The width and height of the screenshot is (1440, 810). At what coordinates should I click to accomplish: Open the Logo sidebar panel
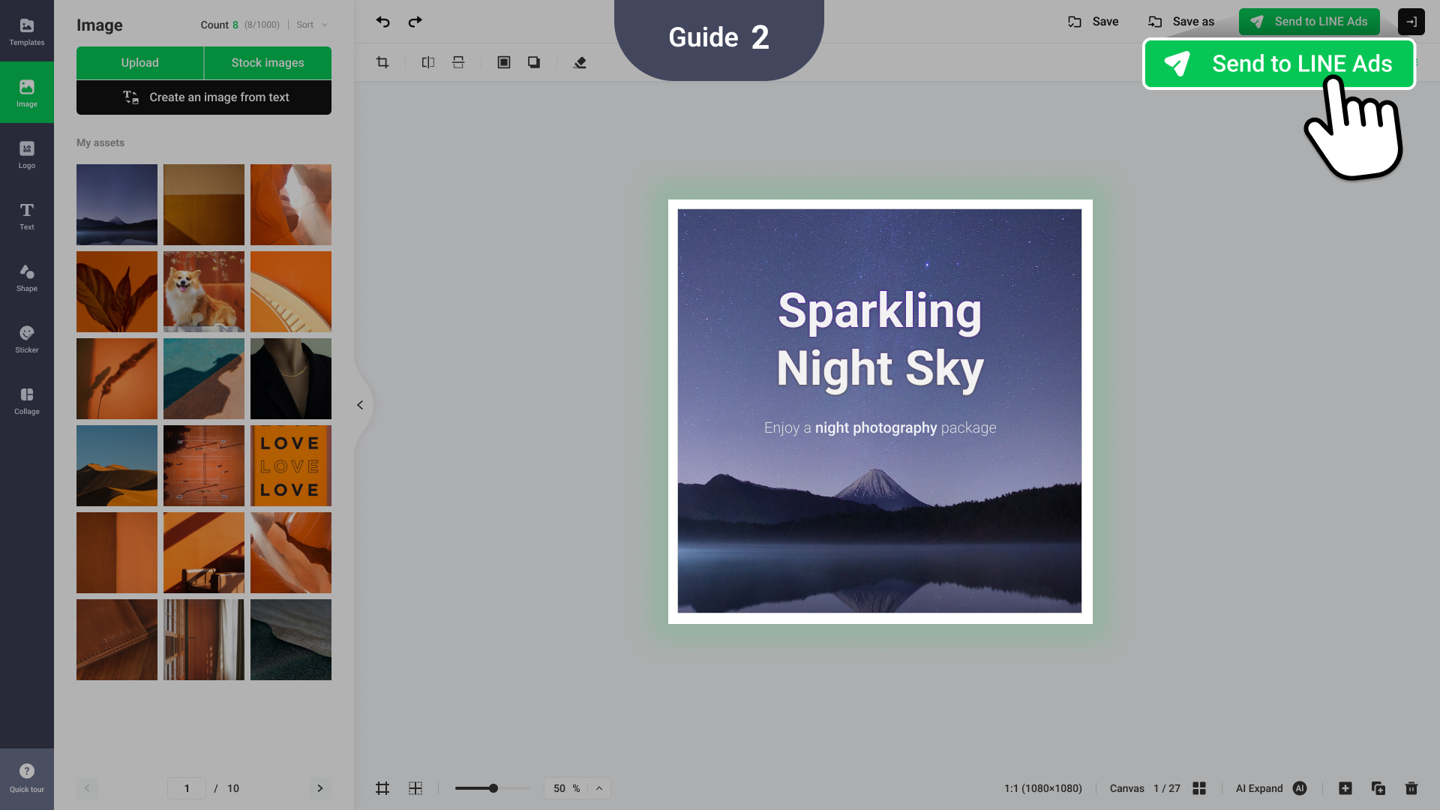27,154
